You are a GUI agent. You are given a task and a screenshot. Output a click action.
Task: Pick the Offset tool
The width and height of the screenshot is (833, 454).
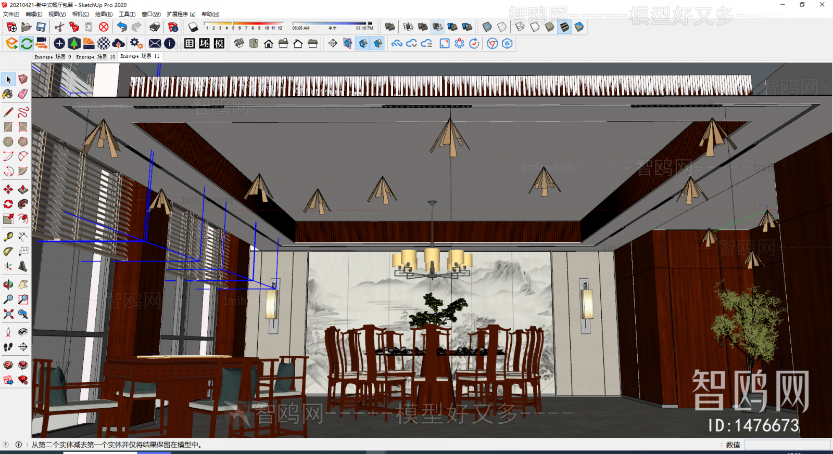23,218
